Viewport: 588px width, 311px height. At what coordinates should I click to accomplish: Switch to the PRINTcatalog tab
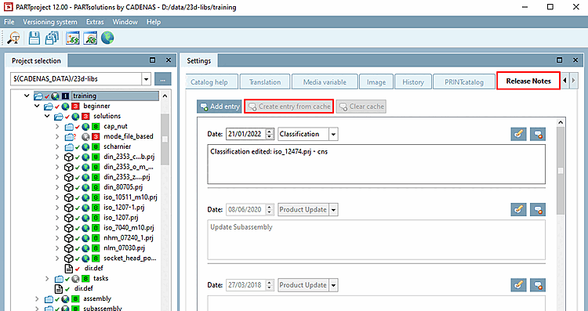(x=464, y=82)
